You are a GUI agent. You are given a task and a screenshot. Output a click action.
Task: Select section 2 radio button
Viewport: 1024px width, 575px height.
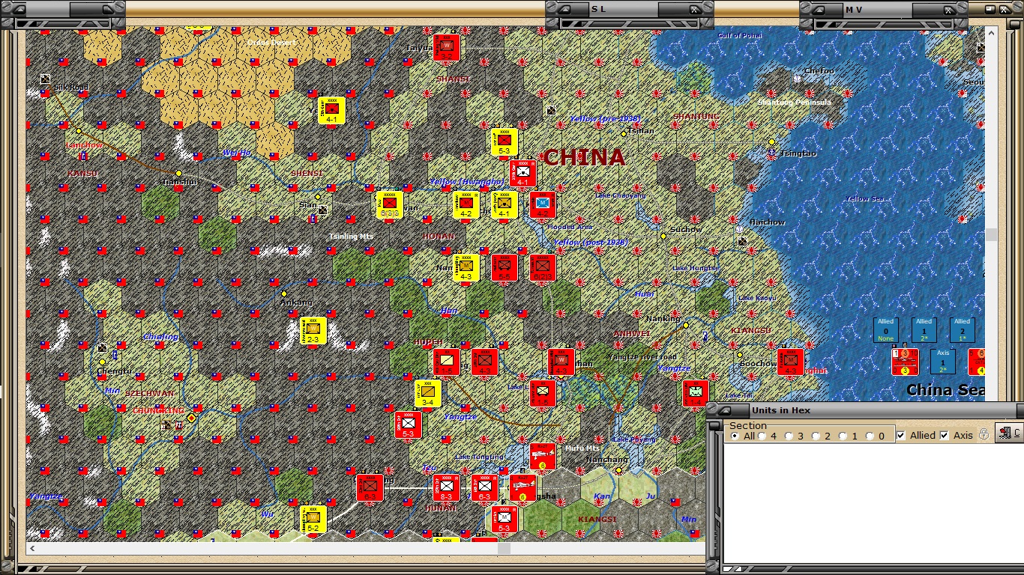click(816, 436)
